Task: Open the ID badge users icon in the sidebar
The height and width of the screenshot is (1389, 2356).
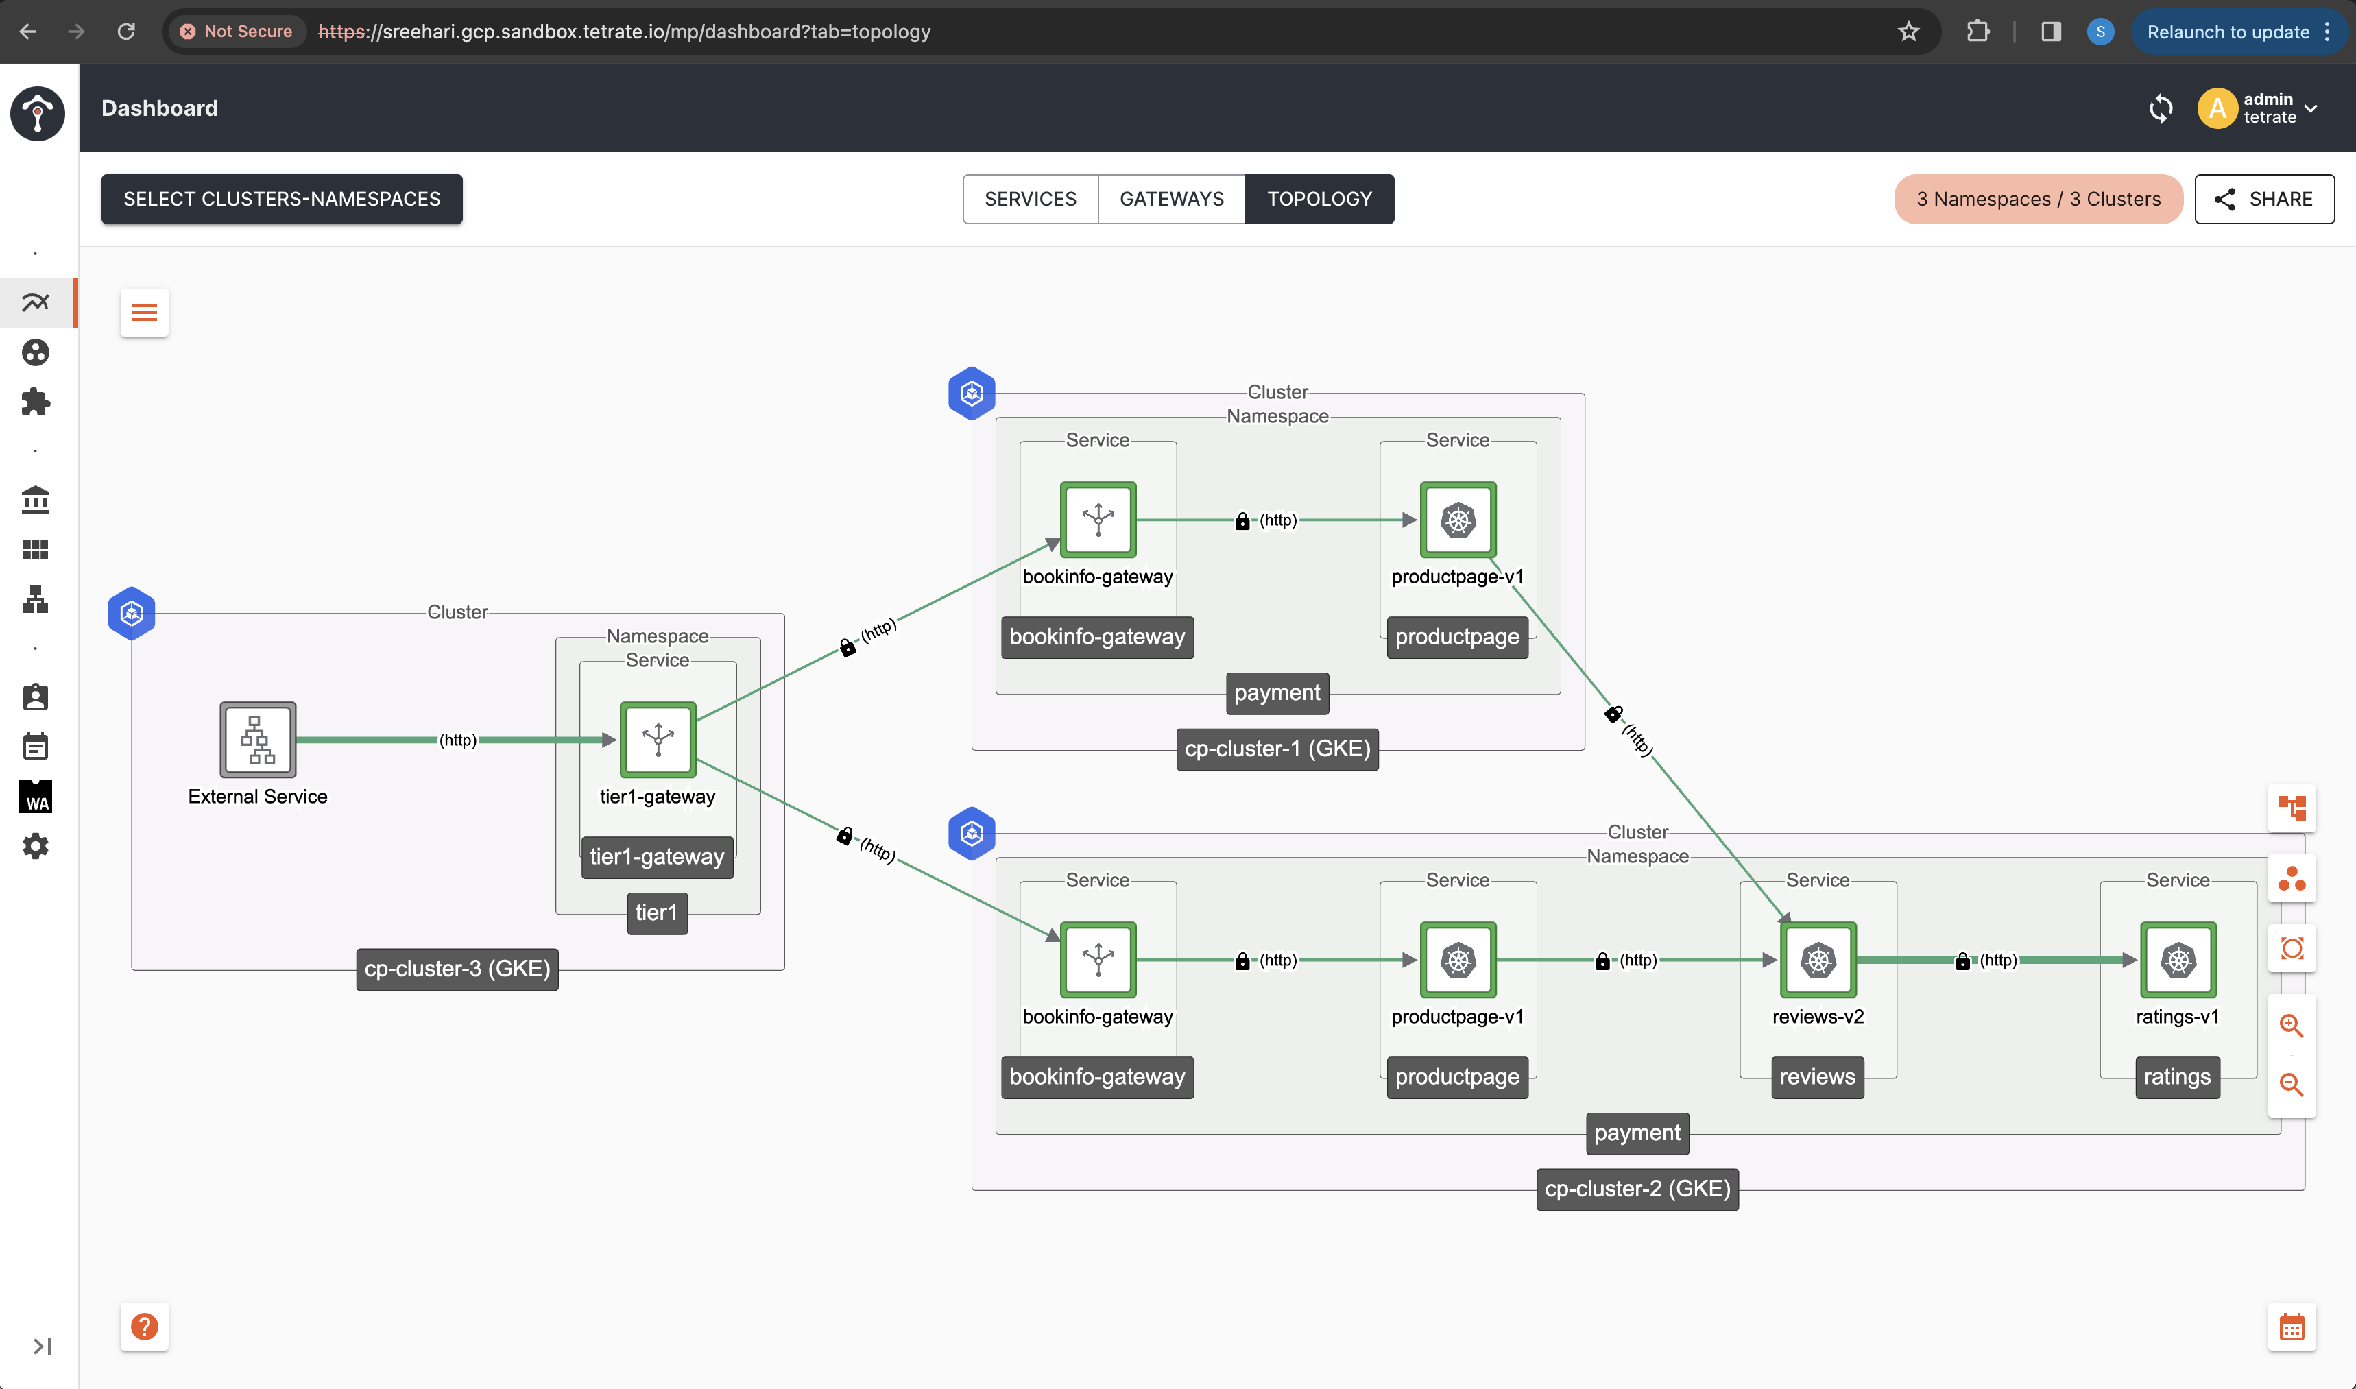Action: coord(36,697)
